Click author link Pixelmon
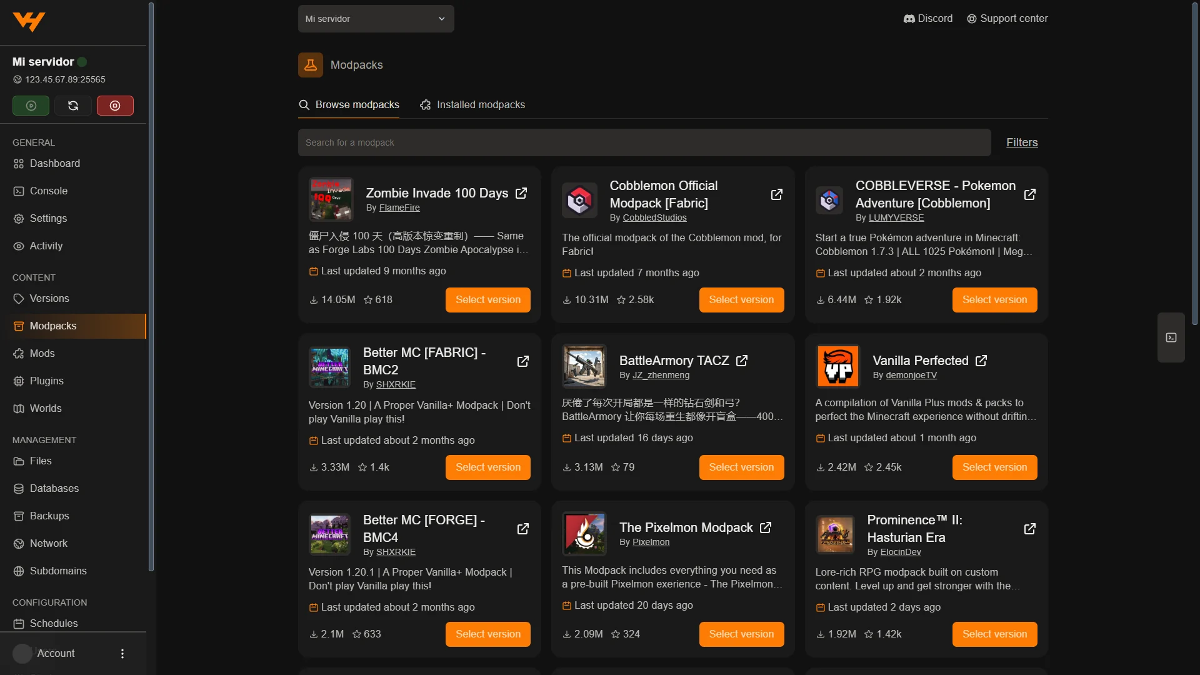1200x675 pixels. pyautogui.click(x=651, y=542)
